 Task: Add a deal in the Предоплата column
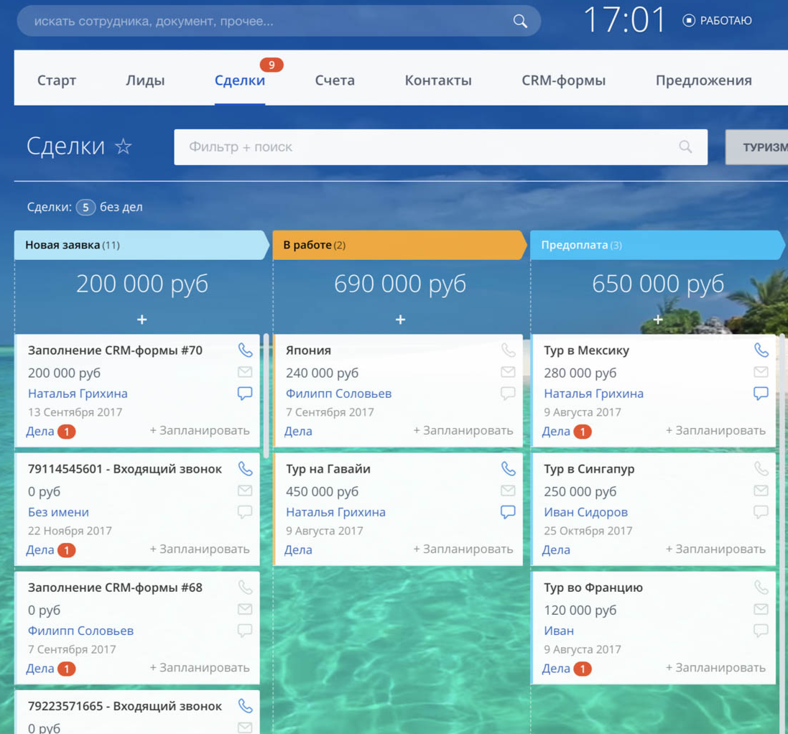658,320
